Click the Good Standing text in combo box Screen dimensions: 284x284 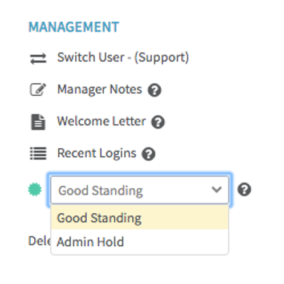click(100, 191)
